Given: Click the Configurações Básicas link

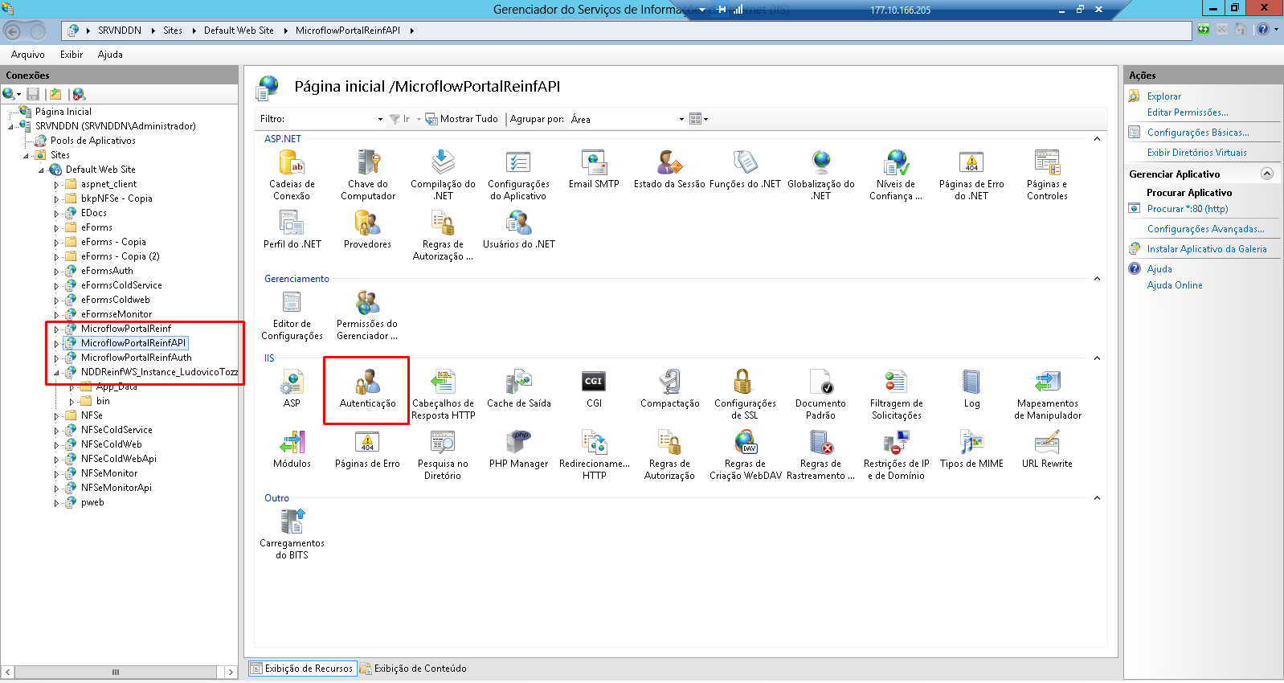Looking at the screenshot, I should pyautogui.click(x=1197, y=133).
